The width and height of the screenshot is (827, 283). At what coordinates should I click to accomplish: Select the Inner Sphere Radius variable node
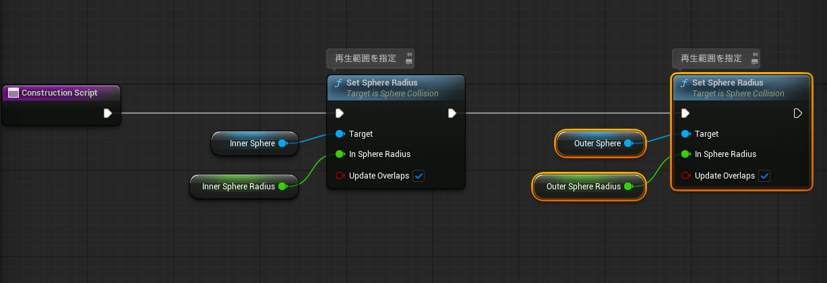click(244, 187)
